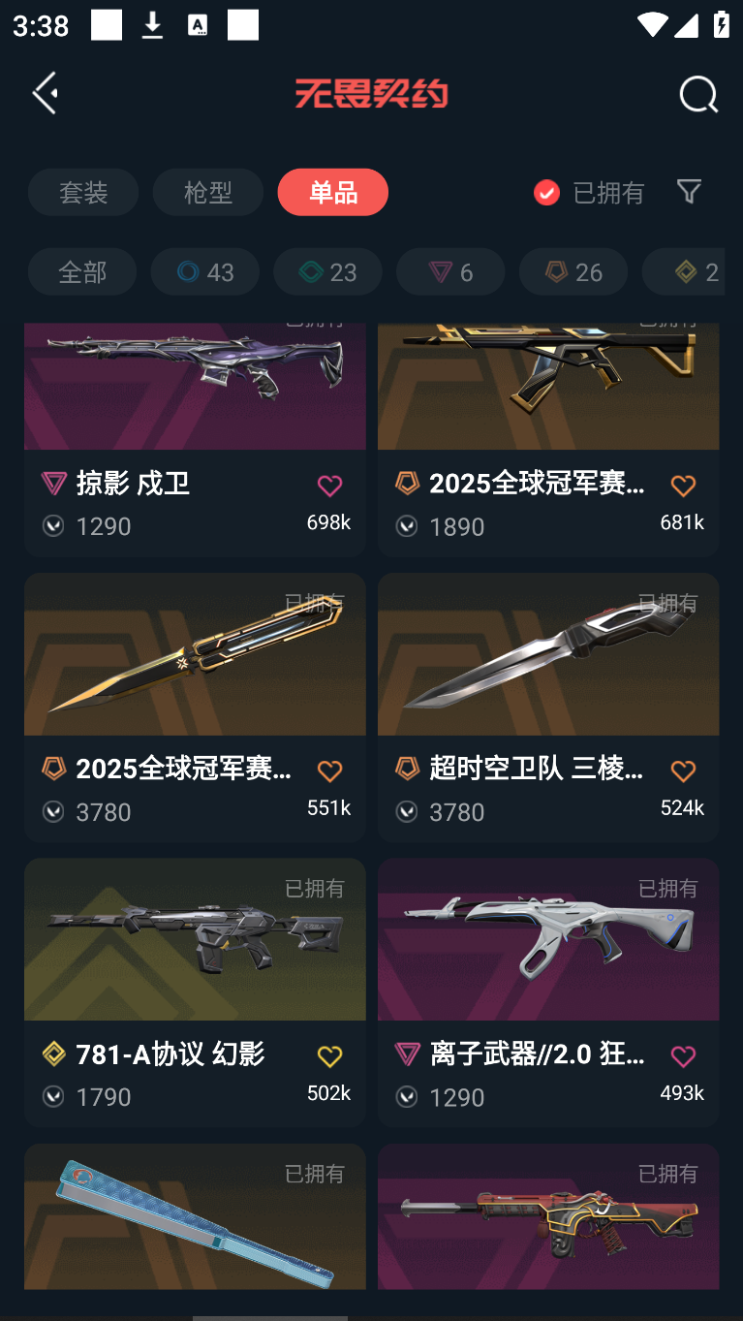Open the blue fan melee skin thumbnail
Image resolution: width=743 pixels, height=1321 pixels.
195,1216
